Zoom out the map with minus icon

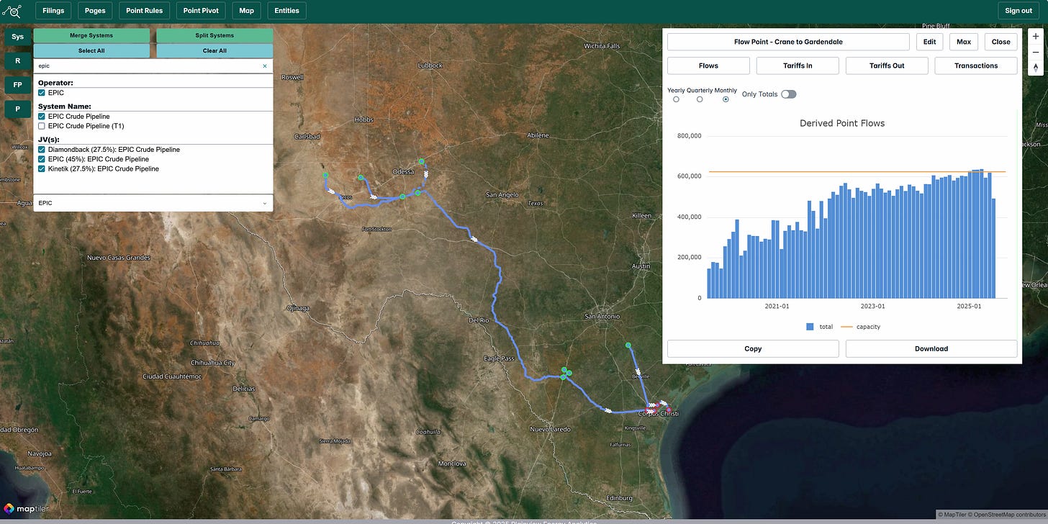(x=1036, y=53)
